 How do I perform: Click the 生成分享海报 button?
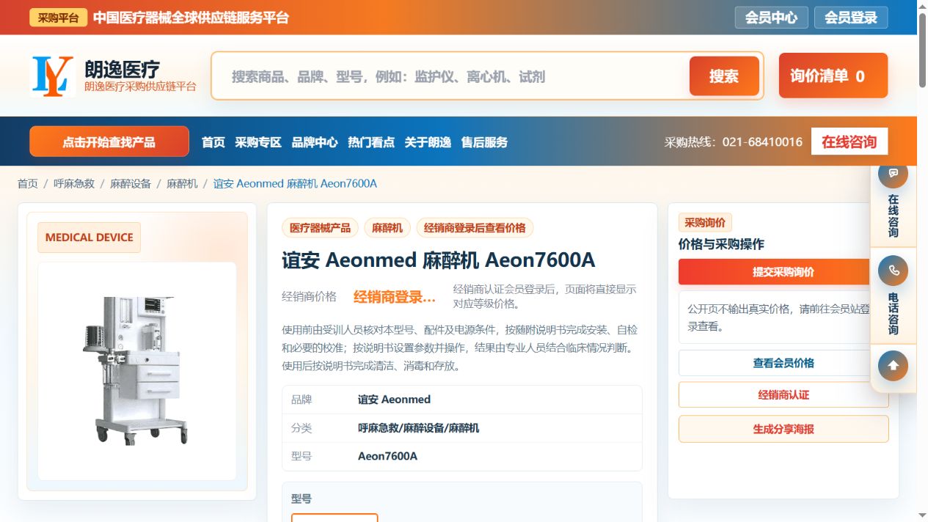click(783, 429)
